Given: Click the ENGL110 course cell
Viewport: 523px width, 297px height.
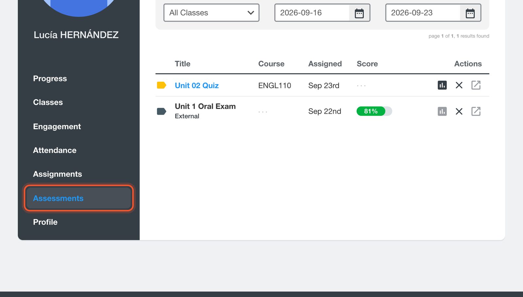Looking at the screenshot, I should pyautogui.click(x=275, y=86).
